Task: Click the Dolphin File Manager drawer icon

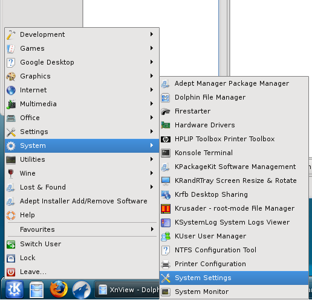Action: click(166, 98)
